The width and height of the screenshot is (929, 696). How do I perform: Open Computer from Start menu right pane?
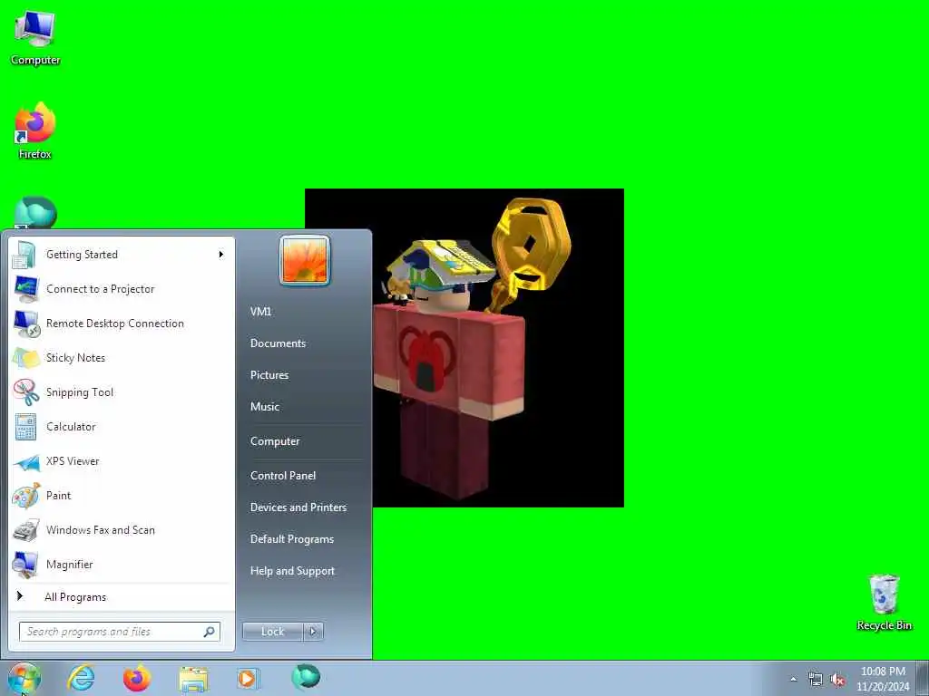(275, 441)
